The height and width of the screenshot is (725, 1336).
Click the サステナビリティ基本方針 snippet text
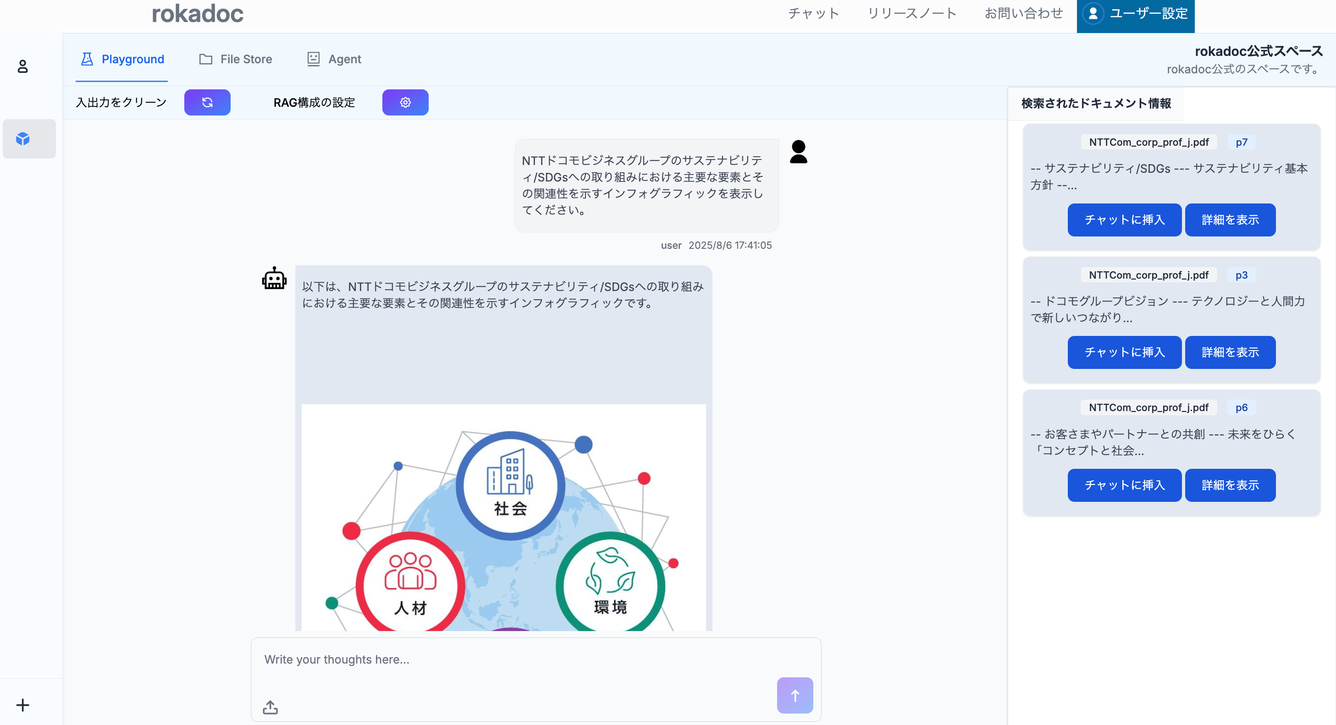pos(1169,176)
